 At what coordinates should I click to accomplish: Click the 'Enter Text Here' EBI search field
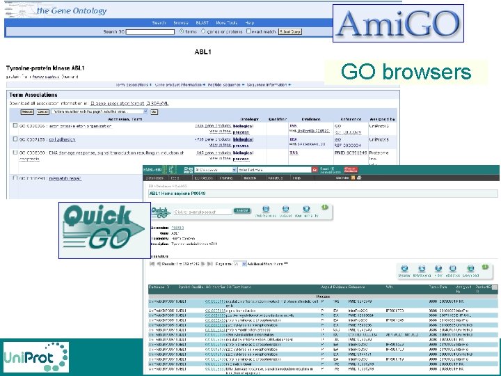click(274, 170)
